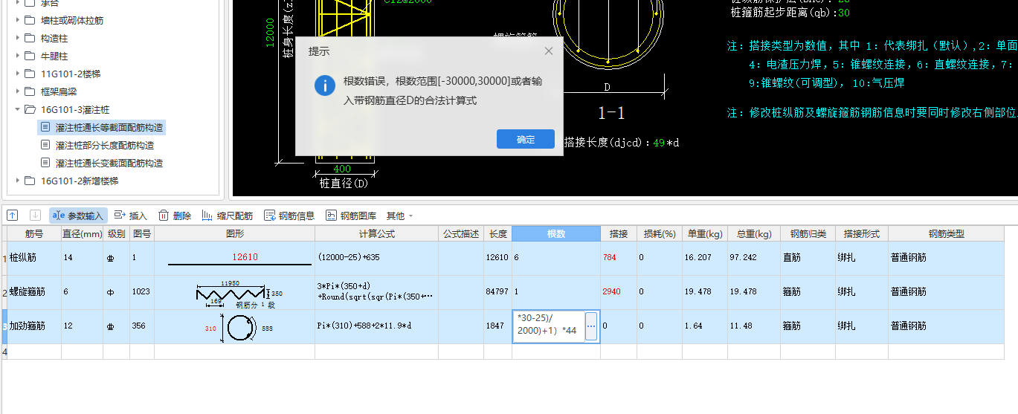Viewport: 1018px width, 414px height.
Task: Close the 提示 dialog with the X
Action: pyautogui.click(x=549, y=51)
